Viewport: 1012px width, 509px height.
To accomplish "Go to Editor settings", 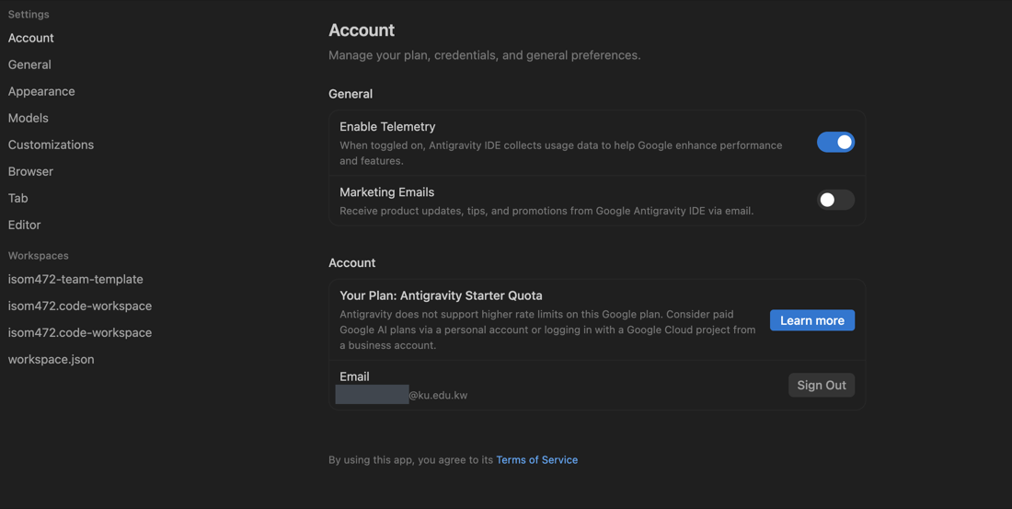I will (x=25, y=225).
